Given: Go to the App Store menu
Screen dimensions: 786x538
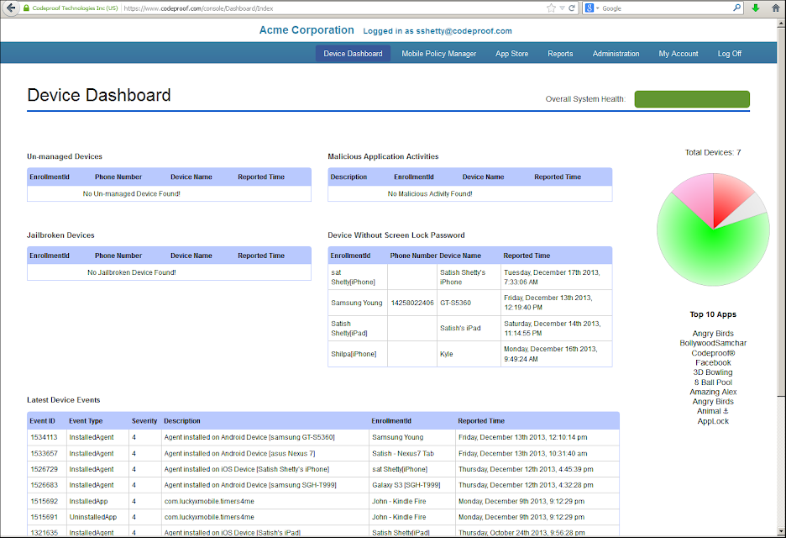Looking at the screenshot, I should pos(511,54).
